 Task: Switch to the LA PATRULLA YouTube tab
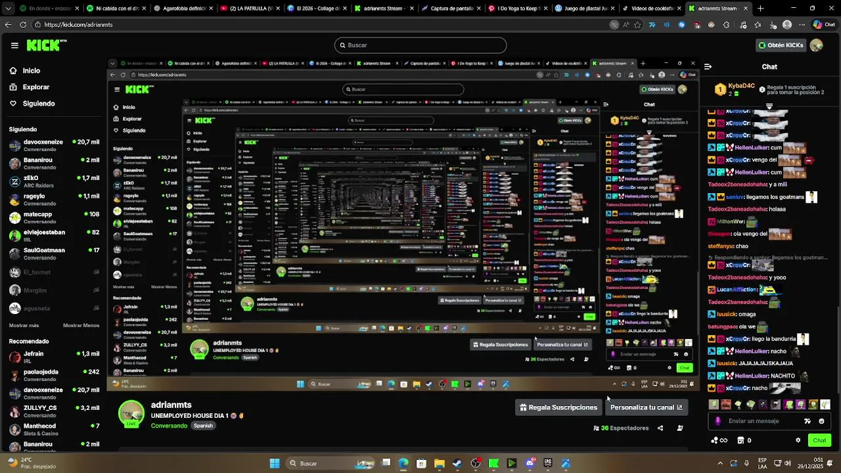[251, 9]
